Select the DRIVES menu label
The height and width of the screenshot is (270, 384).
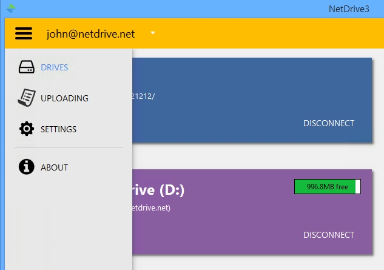[x=55, y=67]
